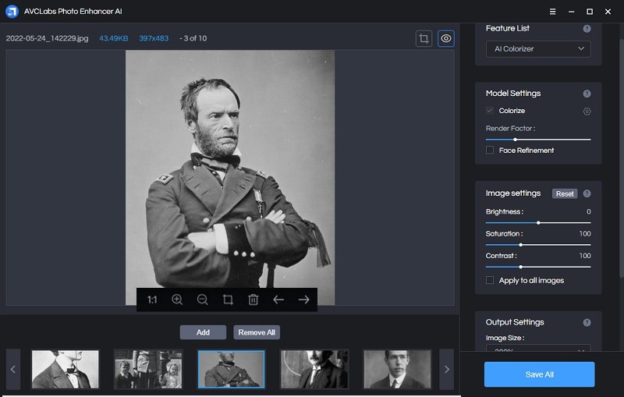Zoom in on the preview image

click(x=177, y=300)
